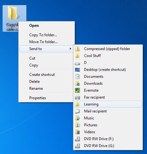
Task: Click the Mail recipient envelope icon
Action: coord(77,111)
